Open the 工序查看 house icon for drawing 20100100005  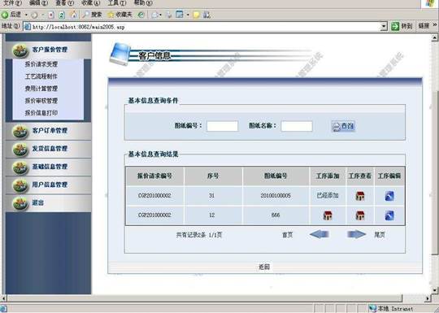tap(360, 196)
